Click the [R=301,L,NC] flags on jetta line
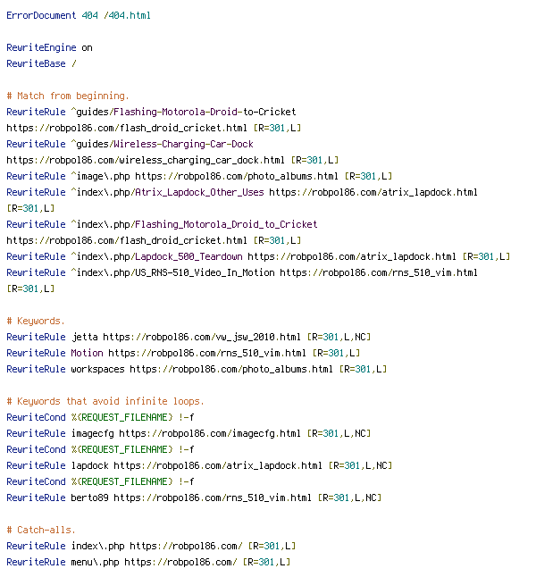 point(339,337)
